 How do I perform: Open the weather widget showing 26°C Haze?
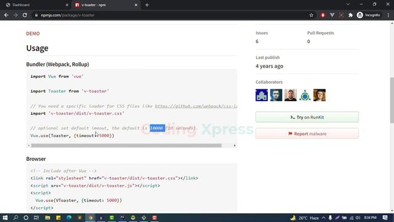(305, 218)
